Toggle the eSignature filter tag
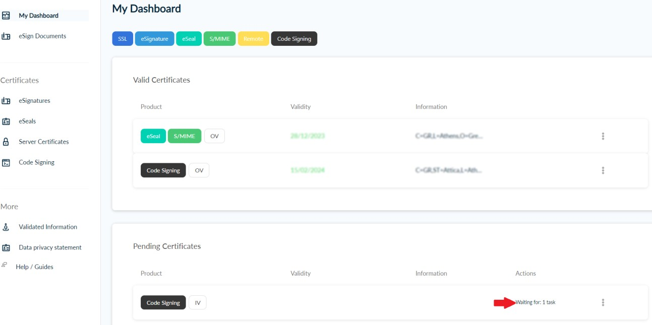Screen dimensions: 652x325 tap(154, 39)
